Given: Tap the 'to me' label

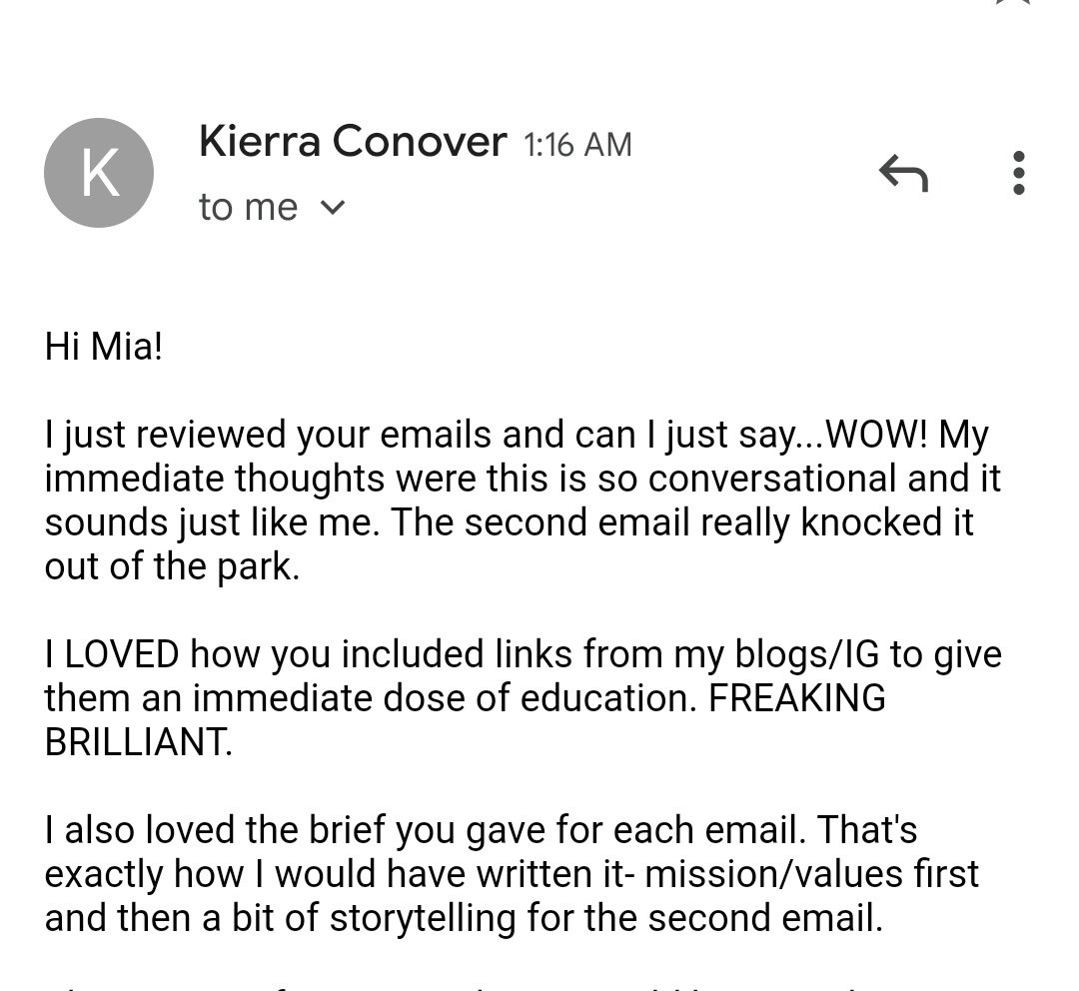Looking at the screenshot, I should [x=248, y=207].
